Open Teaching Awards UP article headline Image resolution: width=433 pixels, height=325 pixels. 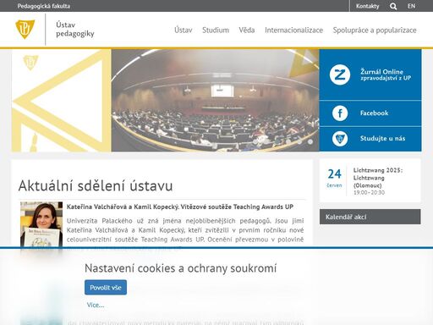coord(180,207)
